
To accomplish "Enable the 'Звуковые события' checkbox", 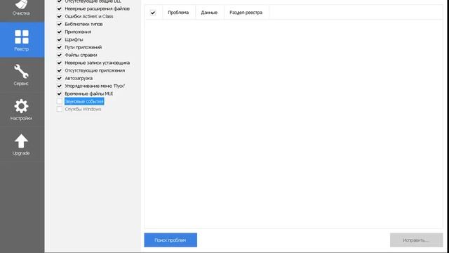I will 59,101.
